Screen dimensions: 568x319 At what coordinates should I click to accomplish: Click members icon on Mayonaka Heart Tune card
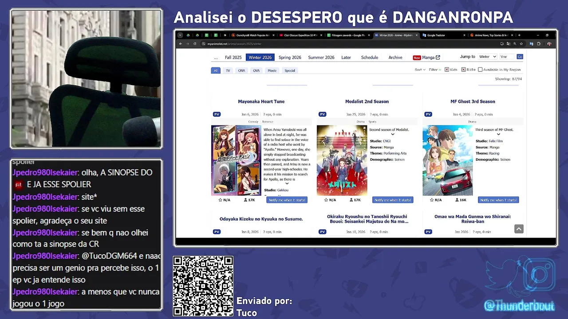click(x=245, y=200)
